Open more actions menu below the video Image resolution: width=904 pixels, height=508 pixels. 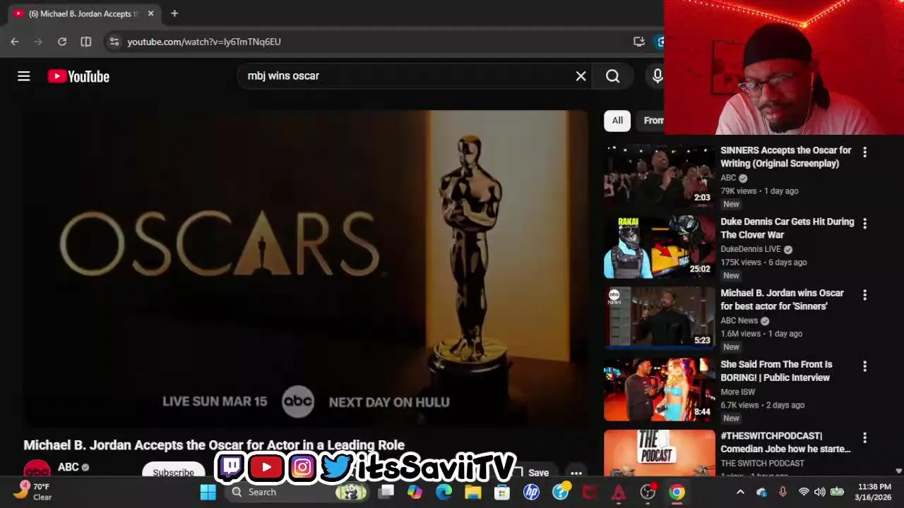pos(576,473)
